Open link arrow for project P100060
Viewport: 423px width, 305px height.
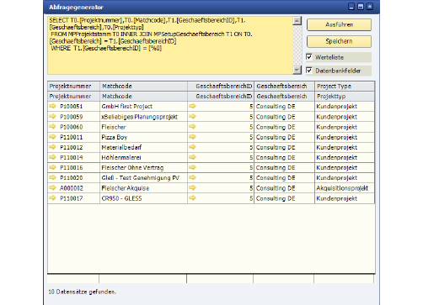click(52, 127)
